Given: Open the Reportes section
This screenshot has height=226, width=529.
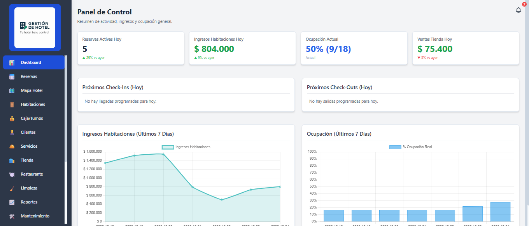Looking at the screenshot, I should [29, 202].
